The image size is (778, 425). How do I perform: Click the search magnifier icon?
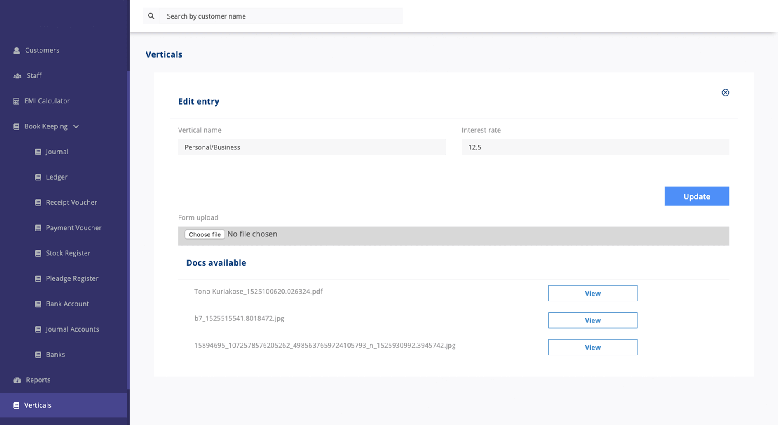pos(151,16)
